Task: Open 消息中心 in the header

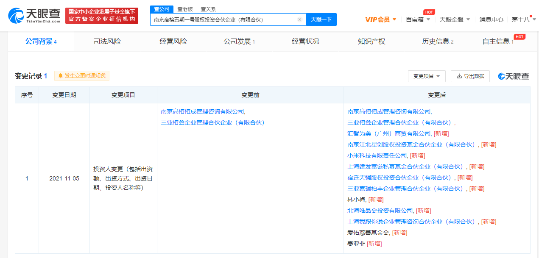Action: (492, 19)
